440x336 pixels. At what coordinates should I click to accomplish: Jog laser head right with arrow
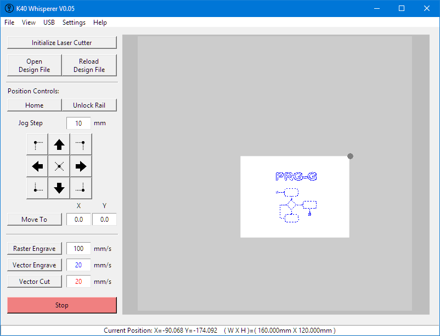[x=81, y=166]
